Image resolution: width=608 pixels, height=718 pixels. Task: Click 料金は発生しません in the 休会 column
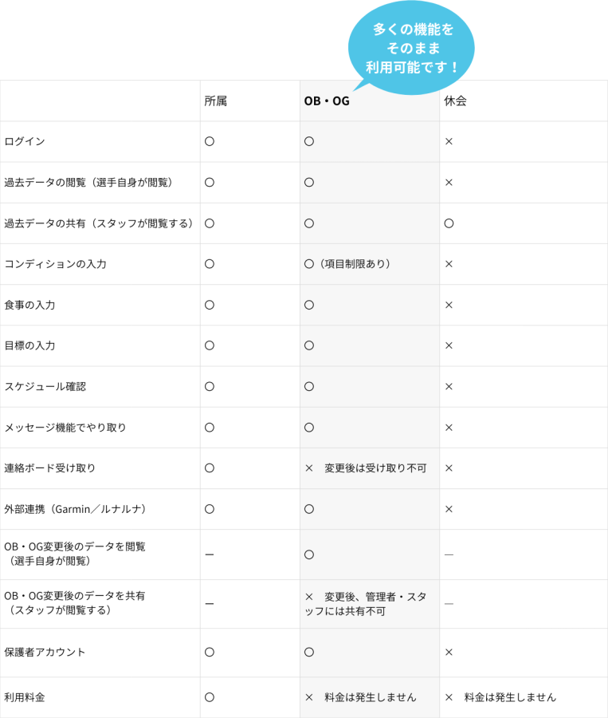510,697
